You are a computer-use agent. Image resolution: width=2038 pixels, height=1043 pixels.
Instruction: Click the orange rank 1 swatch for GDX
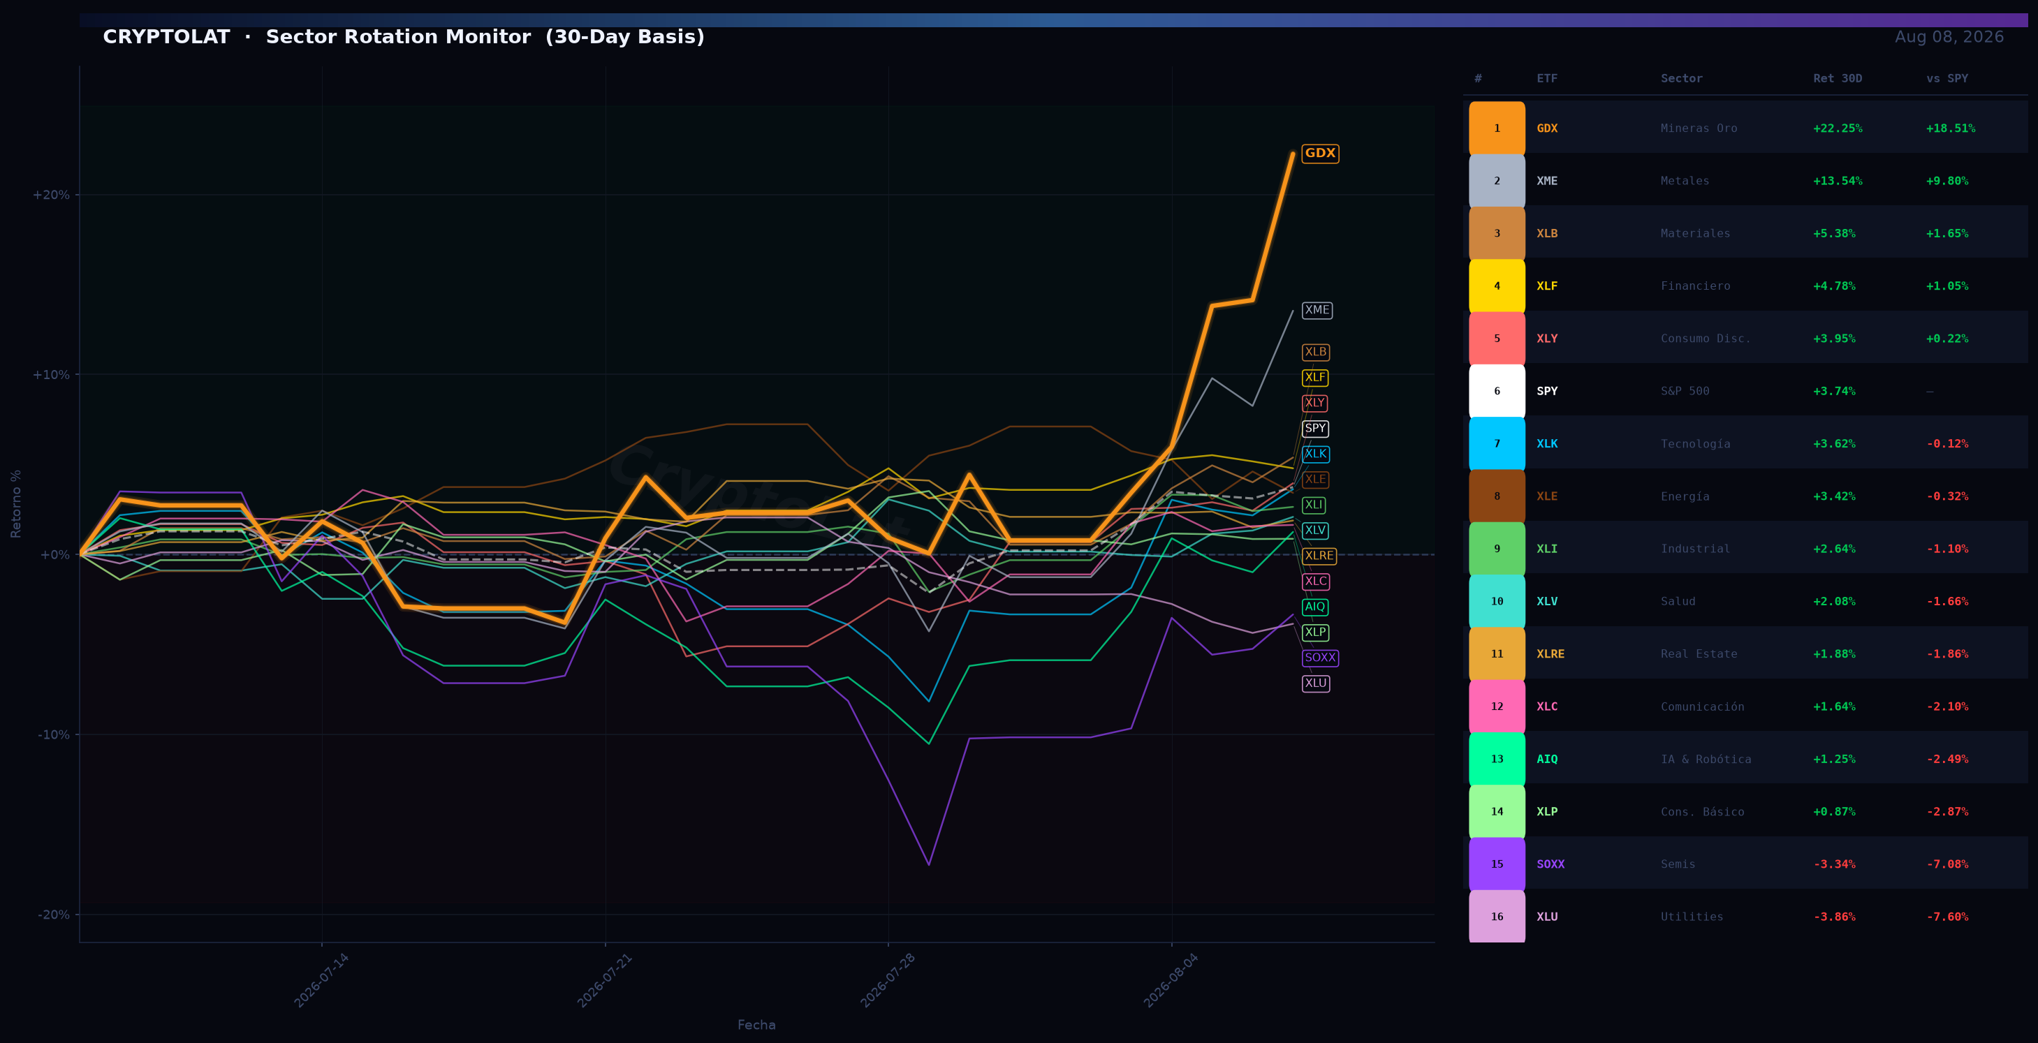pos(1497,128)
